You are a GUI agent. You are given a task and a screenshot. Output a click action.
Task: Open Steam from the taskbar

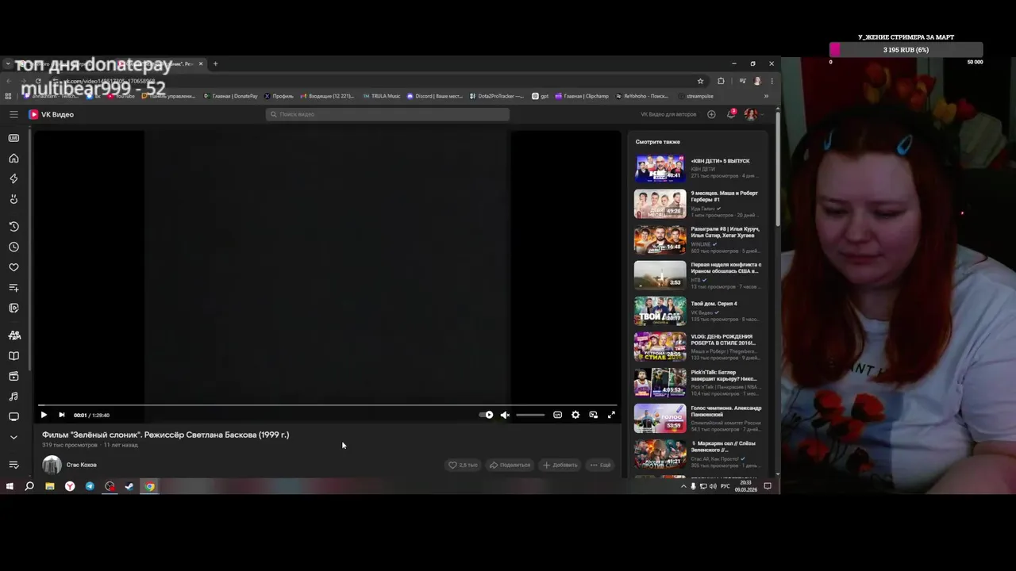pos(129,486)
